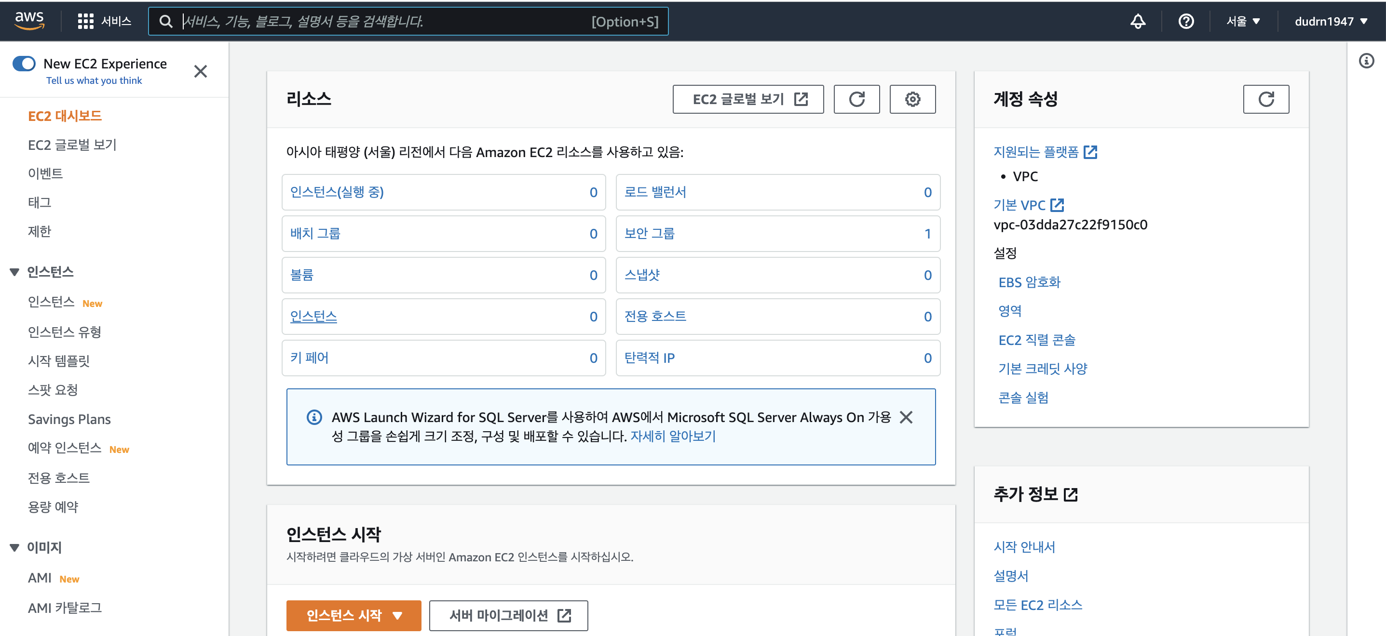Collapse the 이미지 sidebar section

click(x=14, y=547)
